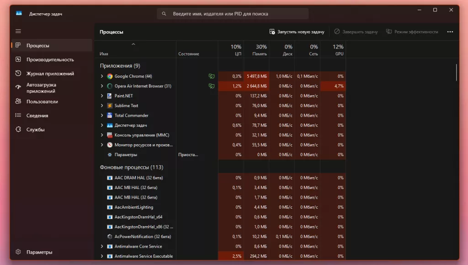This screenshot has height=265, width=468.
Task: Expand the Antimalware Service Executable entry
Action: coord(102,256)
